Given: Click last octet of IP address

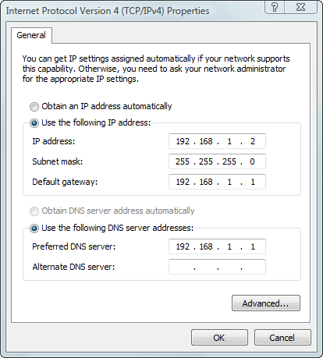Looking at the screenshot, I should pyautogui.click(x=253, y=141).
